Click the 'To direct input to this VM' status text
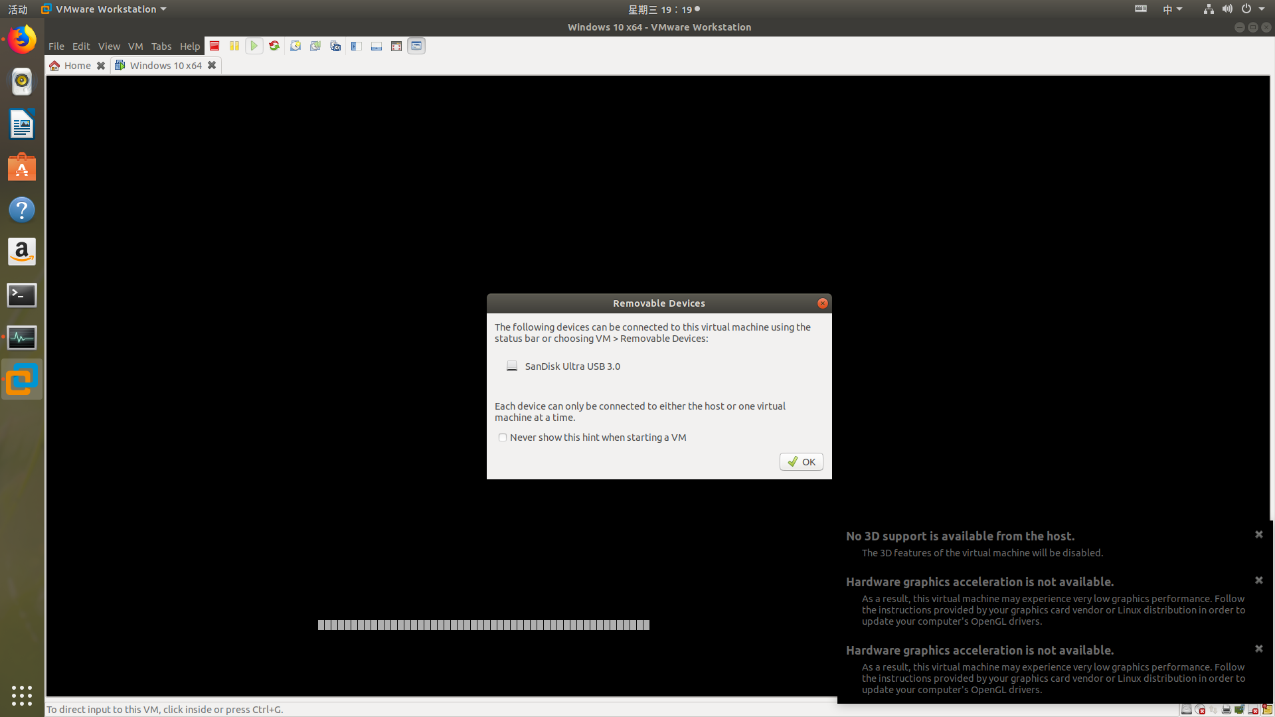1275x717 pixels. pos(165,709)
